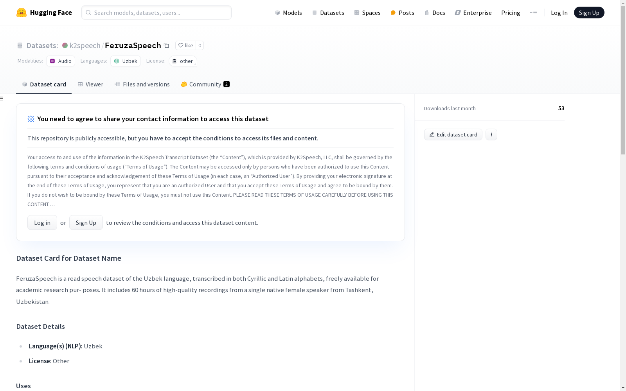The image size is (626, 391).
Task: Click Sign Up inside the access notice
Action: tap(86, 222)
